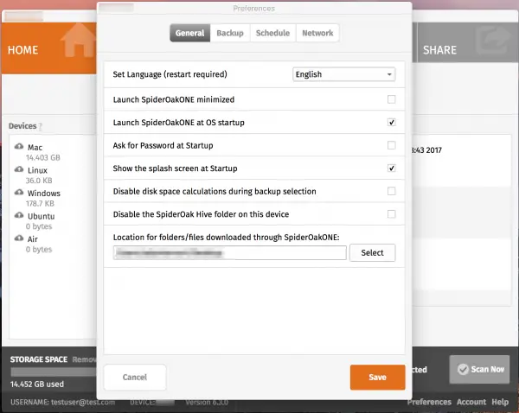Select the Mac device in Devices list
Screen dimensions: 519x413
coord(35,148)
